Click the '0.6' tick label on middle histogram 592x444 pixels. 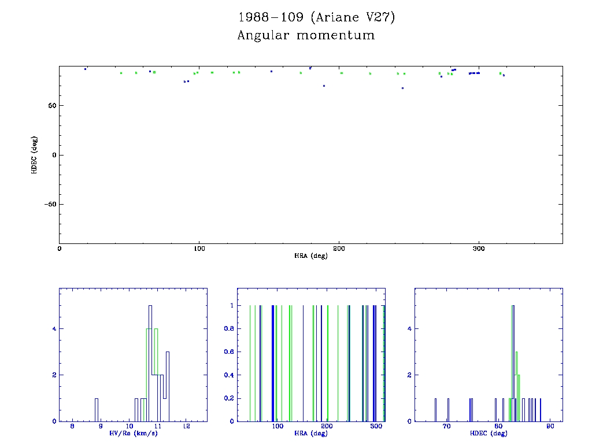tap(229, 351)
